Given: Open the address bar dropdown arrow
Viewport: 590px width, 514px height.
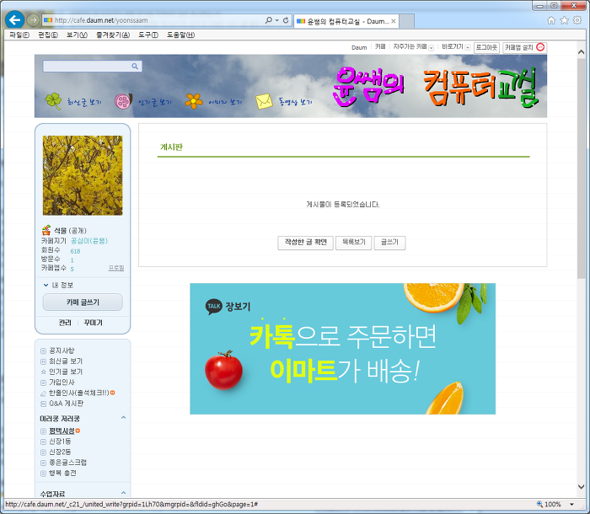Looking at the screenshot, I should 277,20.
